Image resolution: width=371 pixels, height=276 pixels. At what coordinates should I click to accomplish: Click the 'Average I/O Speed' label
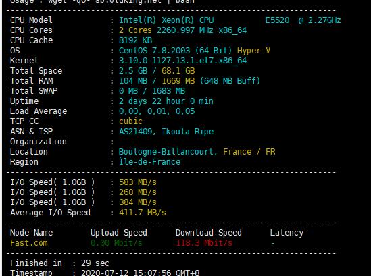(50, 213)
